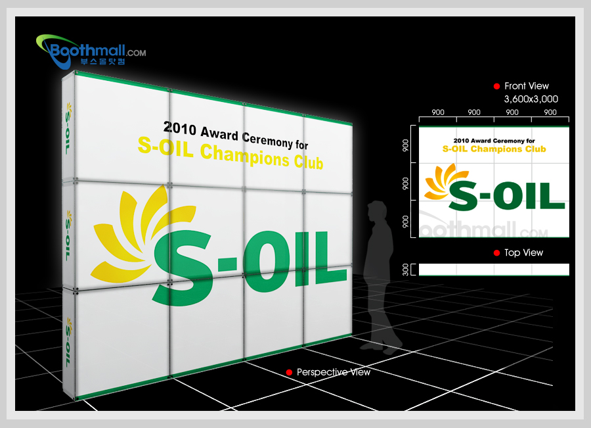Click the red dot beside Front View
Viewport: 591px width, 428px height.
pos(496,86)
